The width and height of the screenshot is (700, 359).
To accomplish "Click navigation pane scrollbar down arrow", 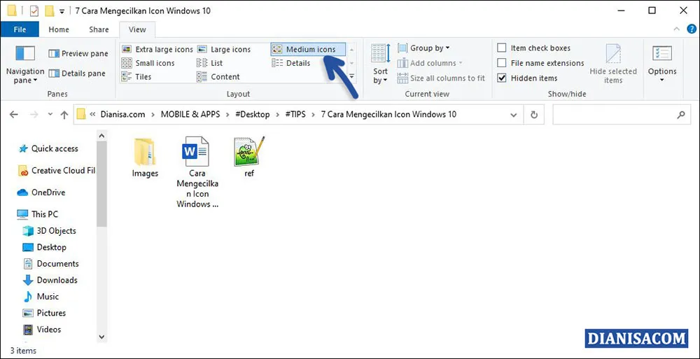I will 101,337.
